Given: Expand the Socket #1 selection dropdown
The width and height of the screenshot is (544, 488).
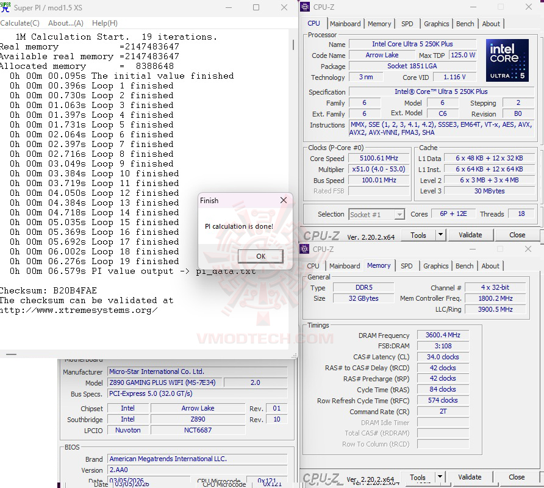Looking at the screenshot, I should 399,215.
